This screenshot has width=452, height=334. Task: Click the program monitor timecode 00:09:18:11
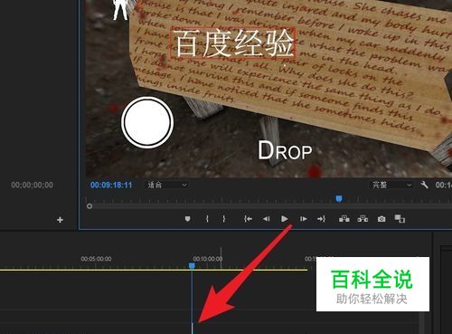pyautogui.click(x=111, y=185)
